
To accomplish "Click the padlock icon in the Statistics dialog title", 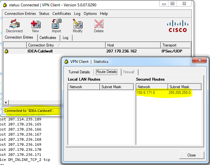I will [x=66, y=62].
